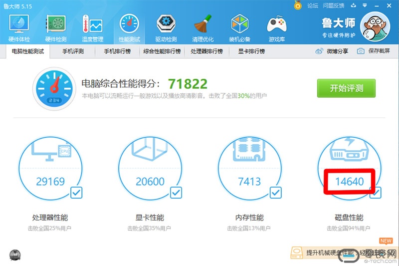Click the round badge icon at bottom left

point(15,255)
